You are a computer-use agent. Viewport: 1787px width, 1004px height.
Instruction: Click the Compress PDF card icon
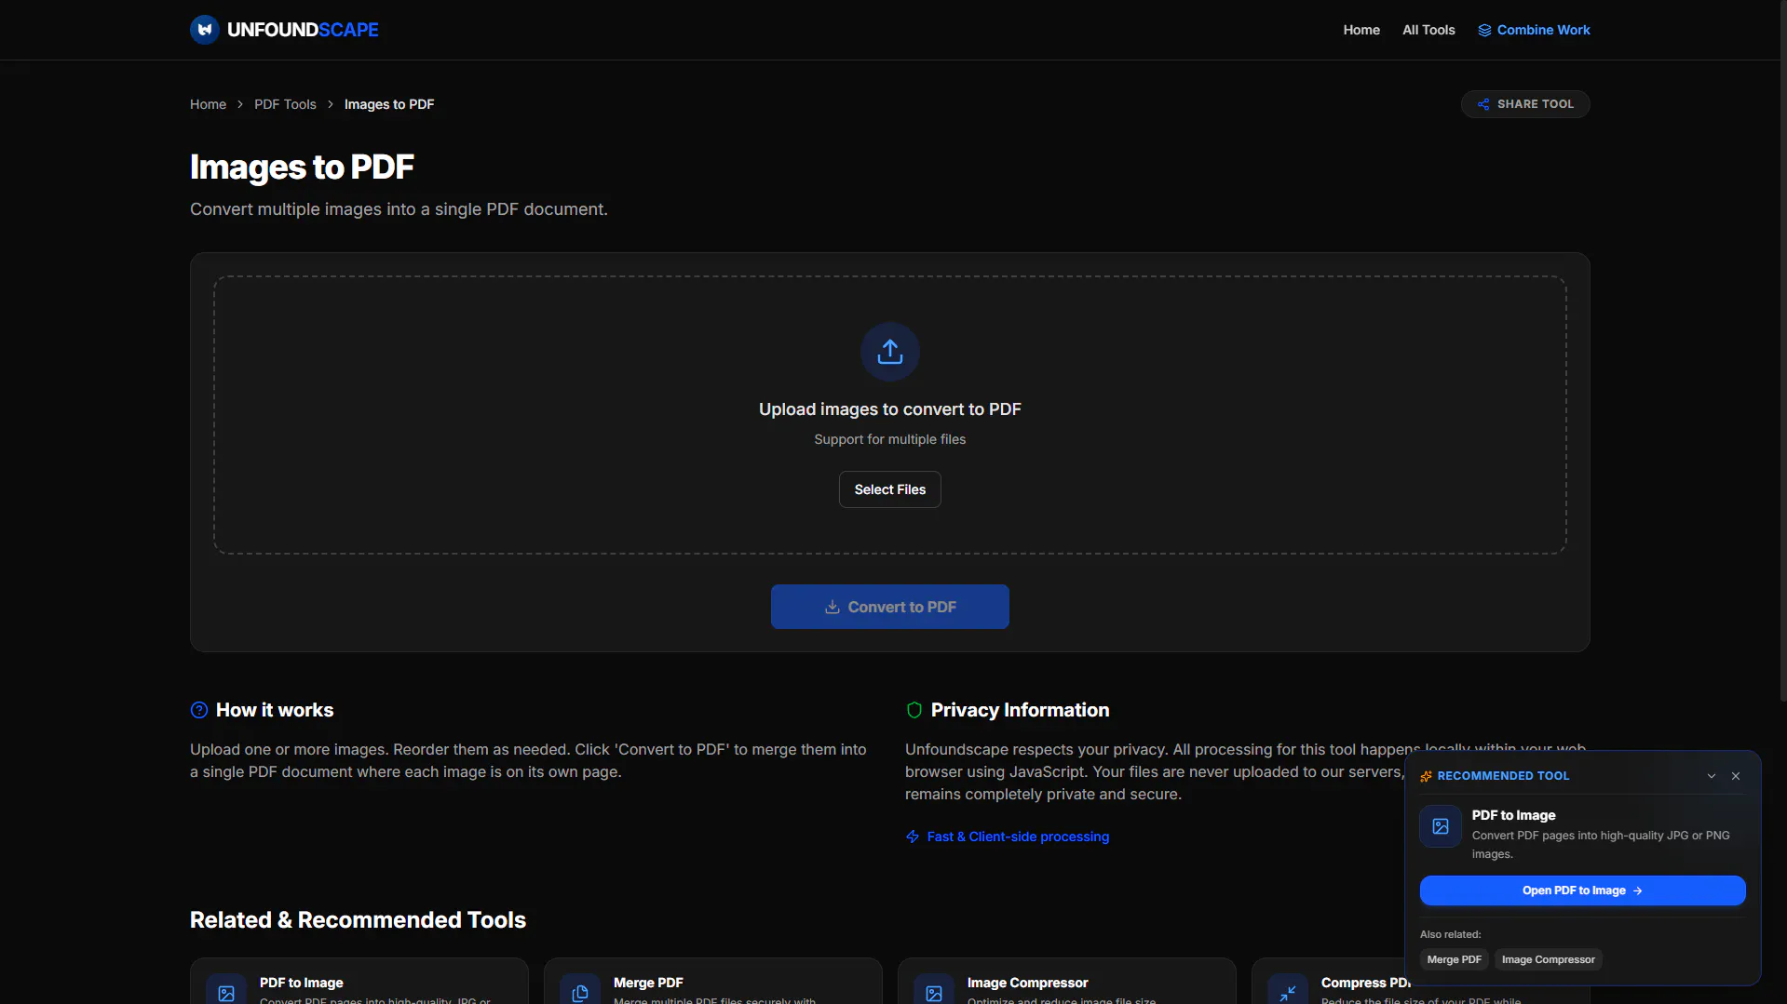point(1288,993)
